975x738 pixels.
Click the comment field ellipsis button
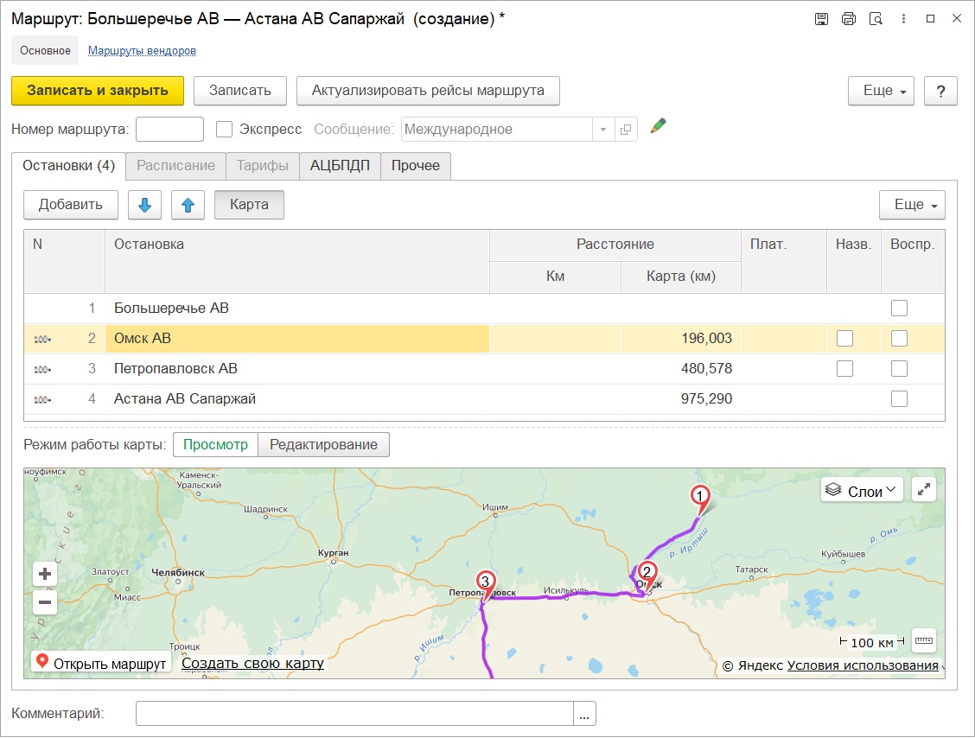click(584, 714)
